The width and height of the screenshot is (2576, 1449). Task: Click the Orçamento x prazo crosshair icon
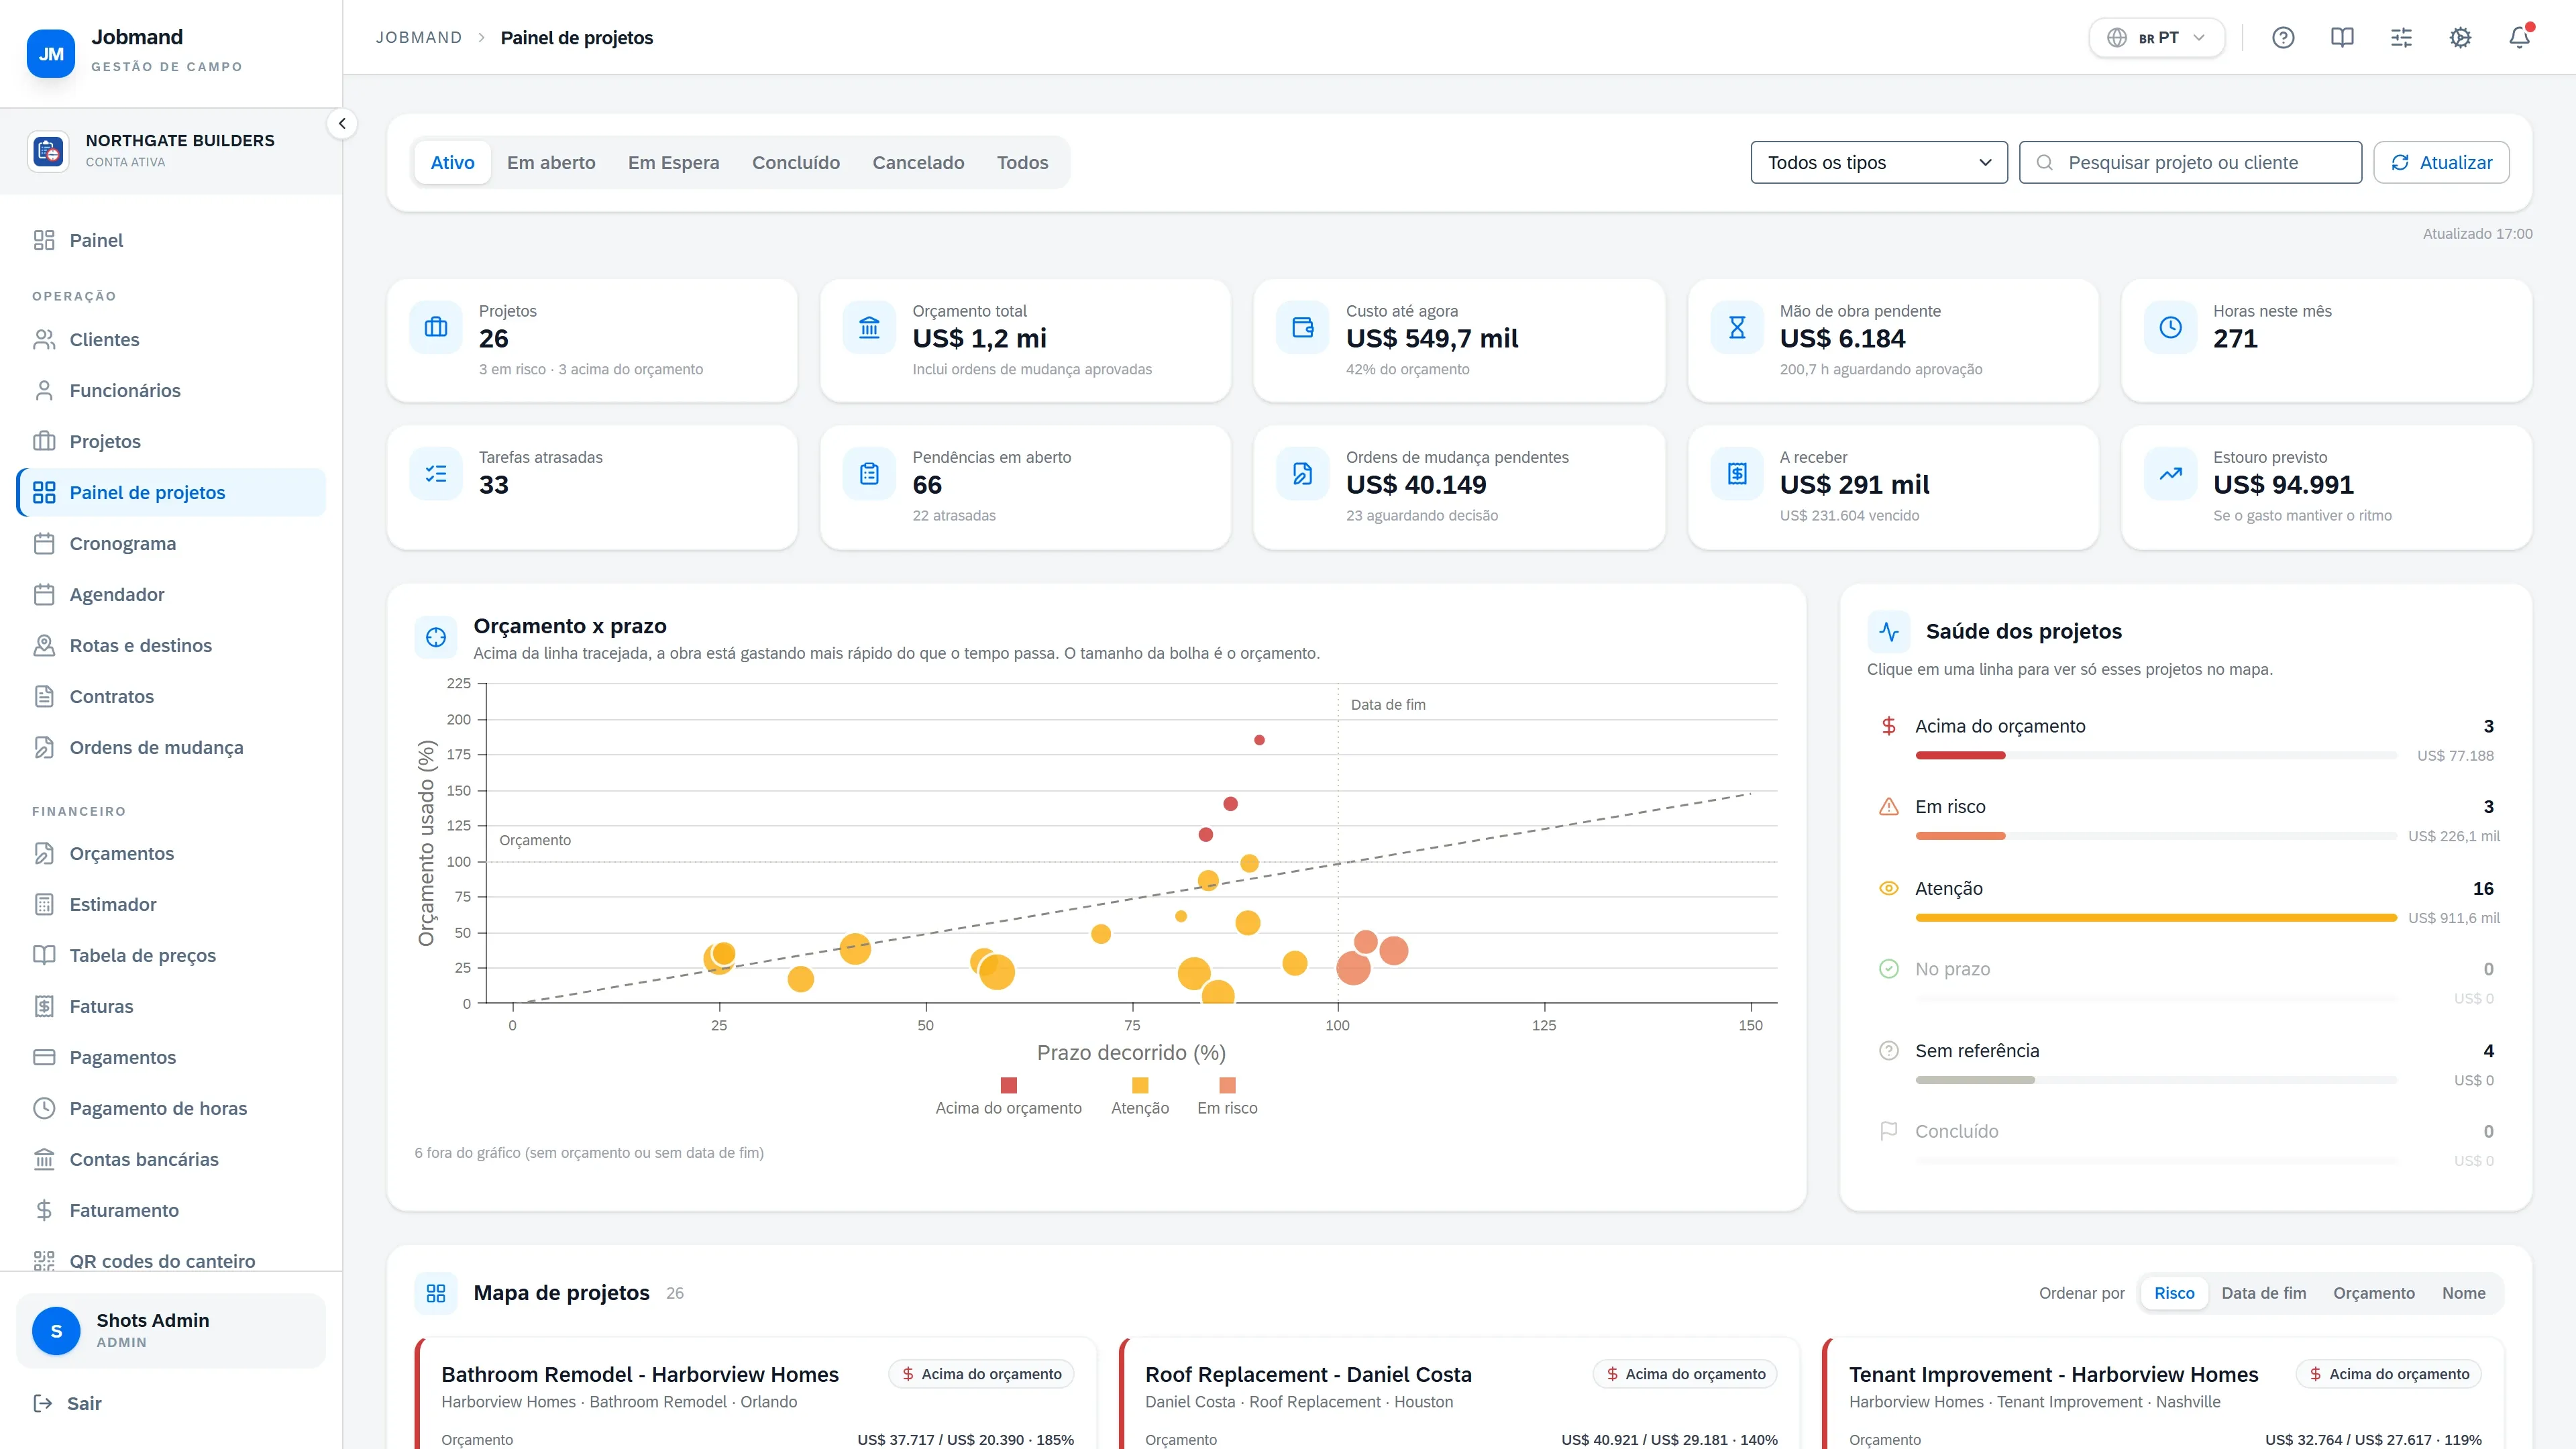tap(436, 637)
